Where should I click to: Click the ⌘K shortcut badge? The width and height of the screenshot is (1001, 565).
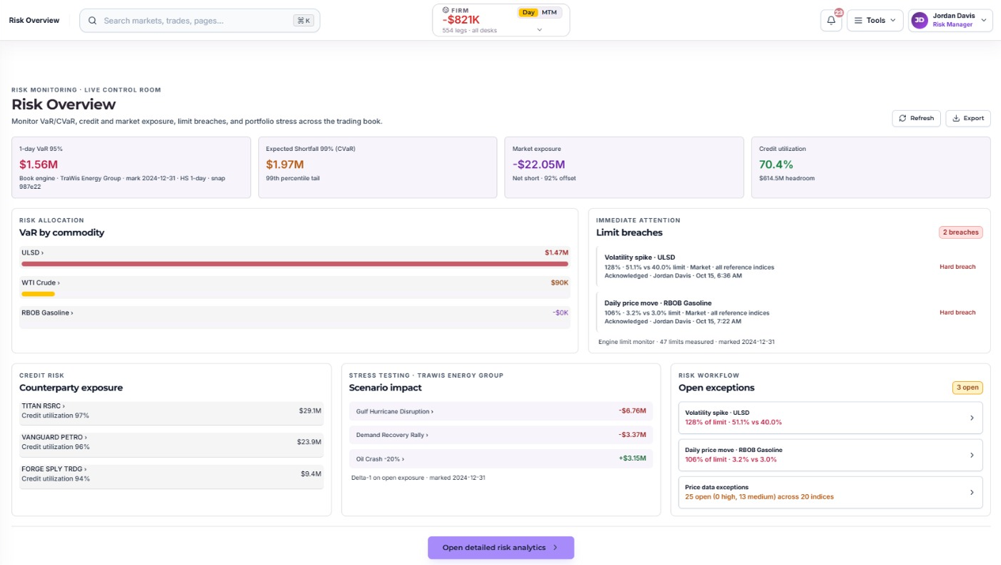click(304, 21)
